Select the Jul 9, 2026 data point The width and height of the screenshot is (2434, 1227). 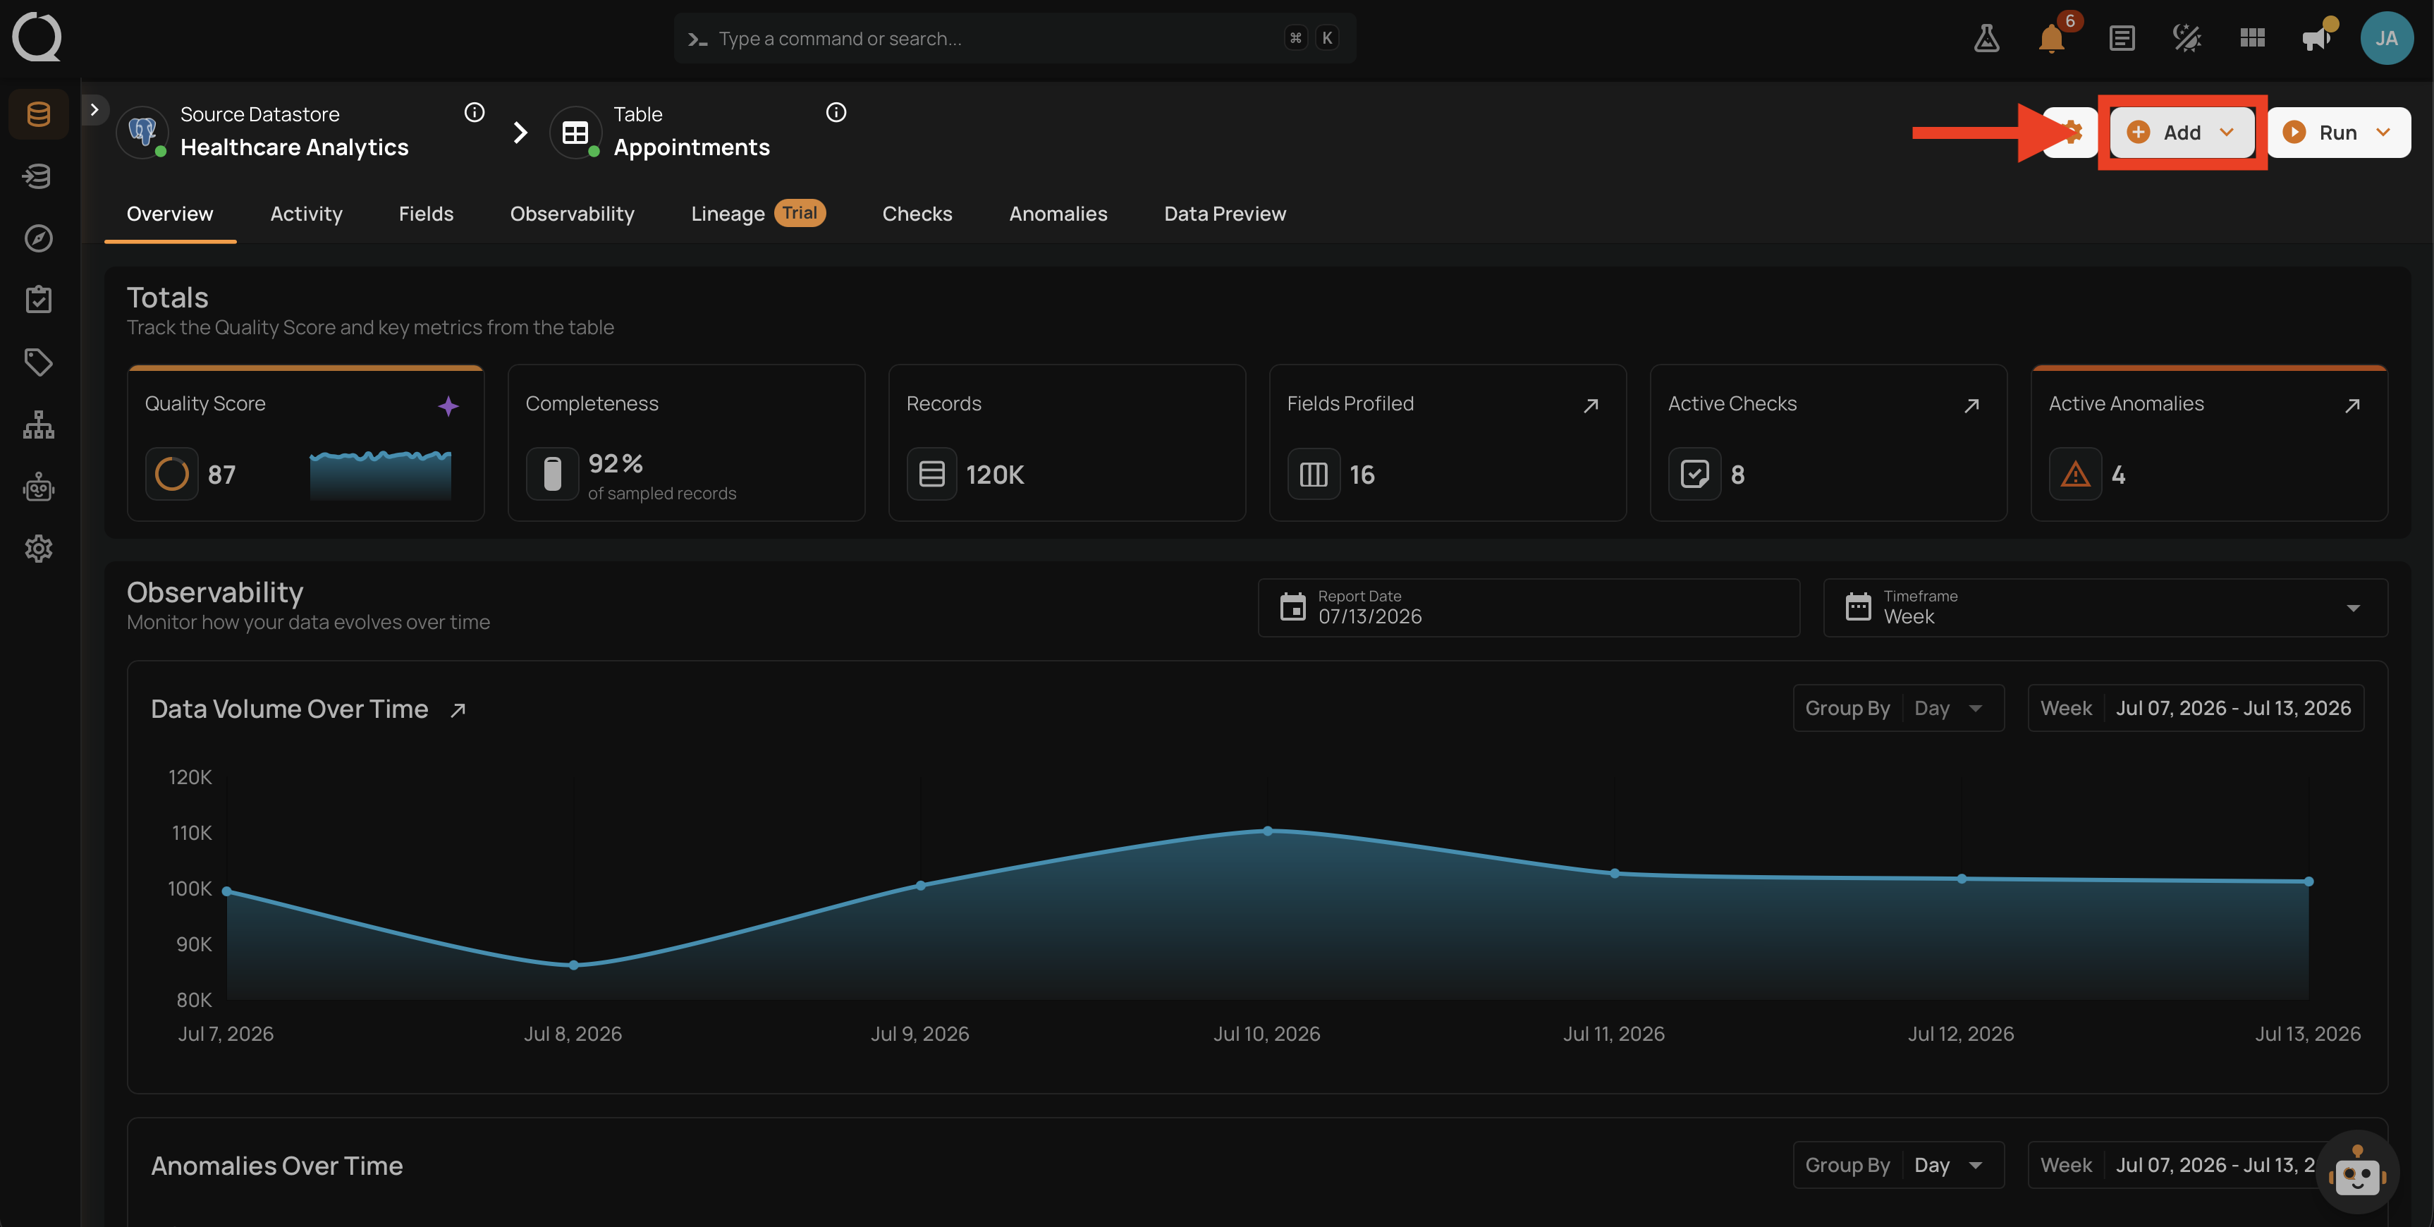[x=920, y=886]
